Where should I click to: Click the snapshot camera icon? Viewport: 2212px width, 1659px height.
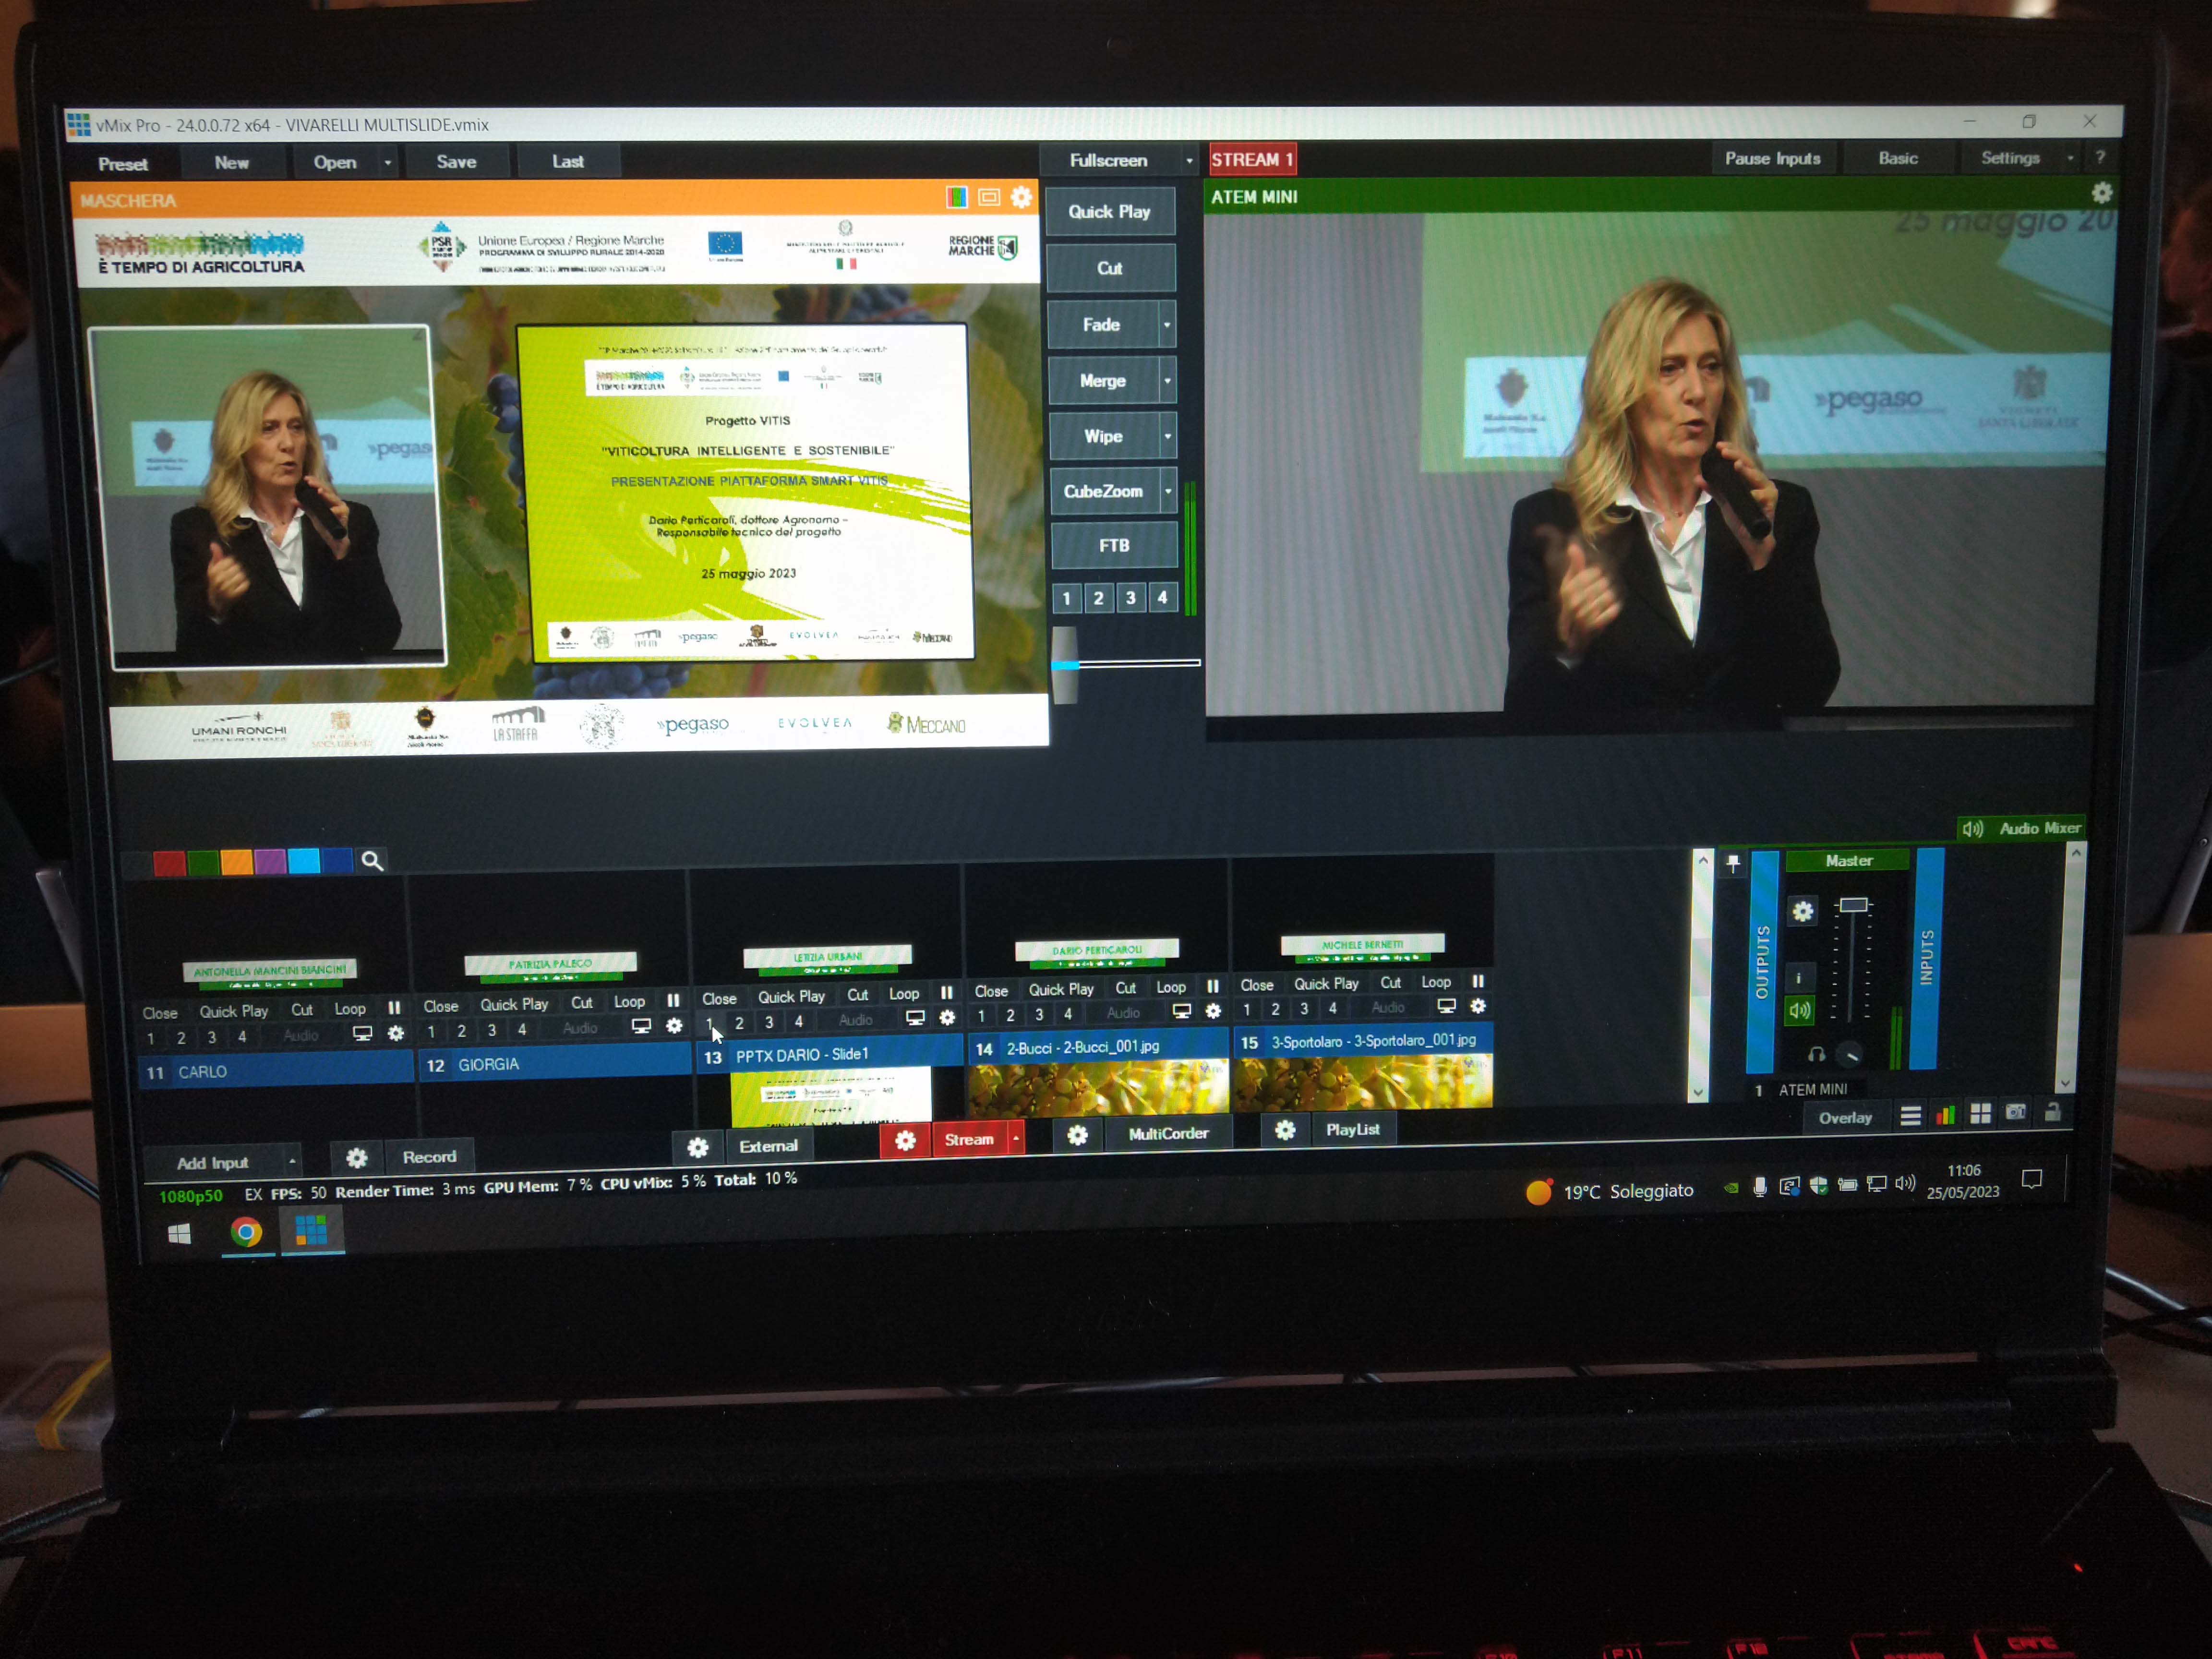(x=2016, y=1112)
